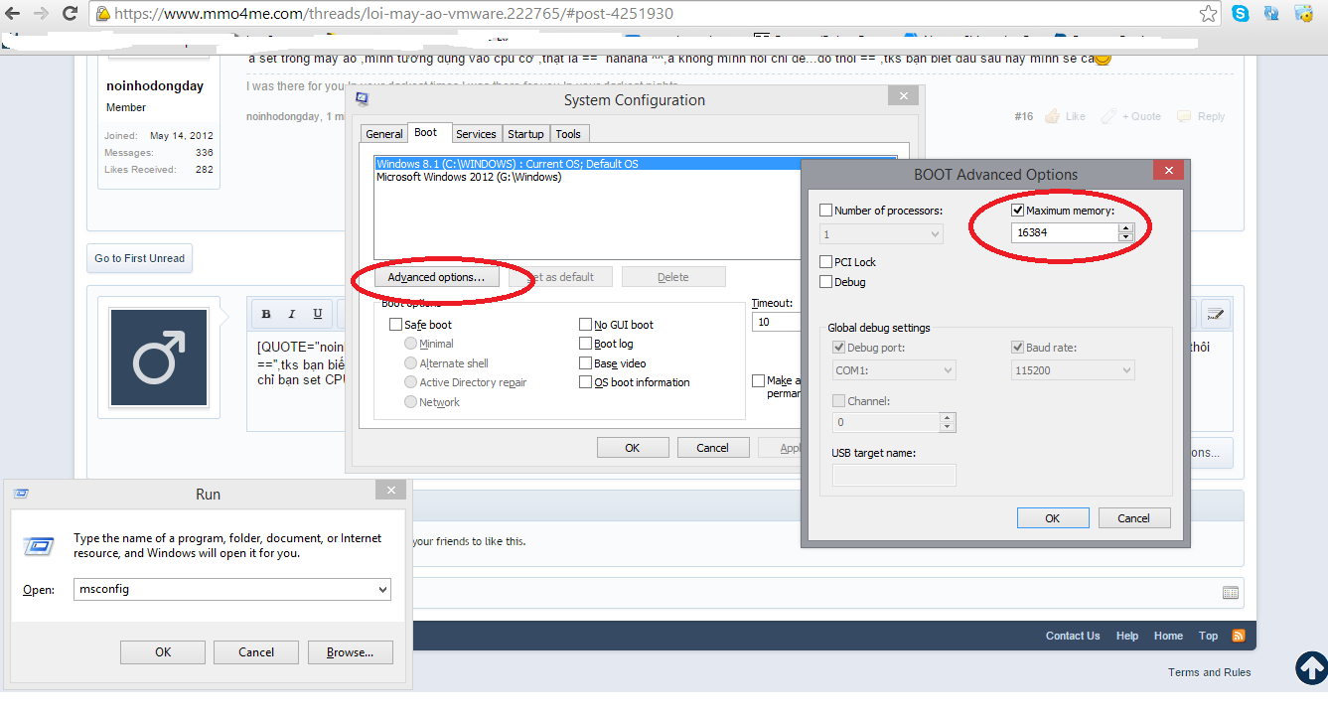Click the page security lock icon in the address bar
The image size is (1328, 716).
pyautogui.click(x=102, y=14)
